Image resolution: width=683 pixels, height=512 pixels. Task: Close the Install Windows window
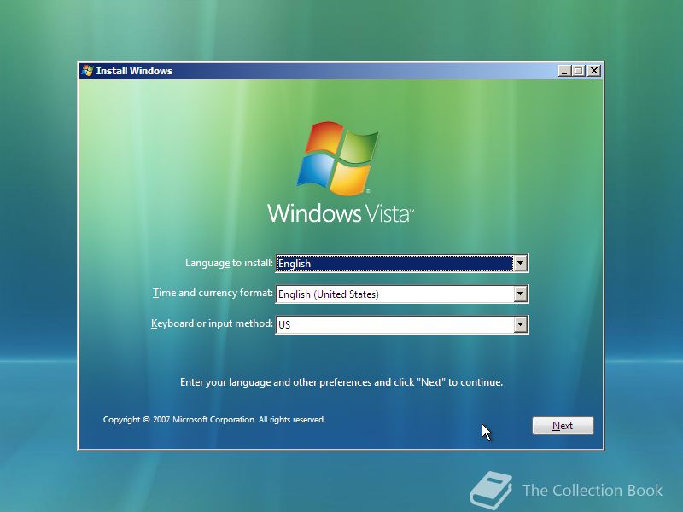click(594, 71)
